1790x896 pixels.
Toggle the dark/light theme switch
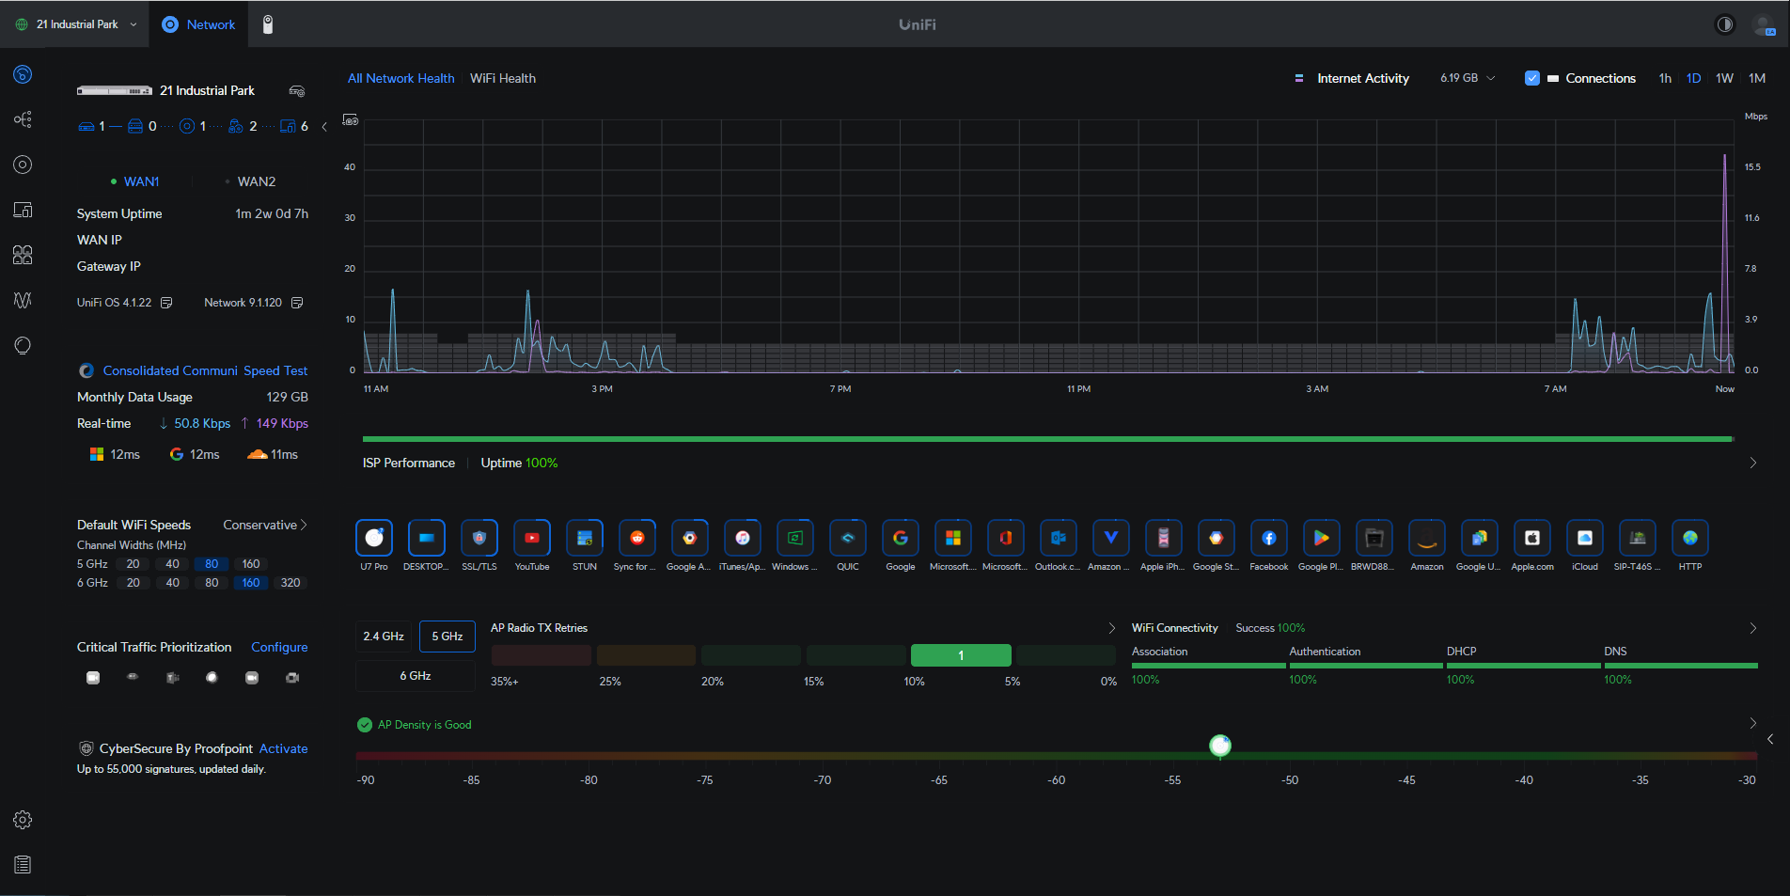point(1724,24)
